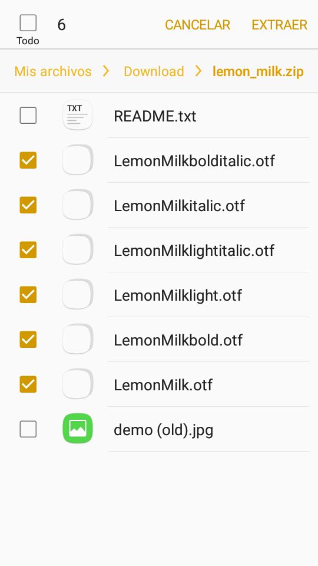The height and width of the screenshot is (566, 318).
Task: Tap the README.txt text file icon
Action: pyautogui.click(x=78, y=115)
